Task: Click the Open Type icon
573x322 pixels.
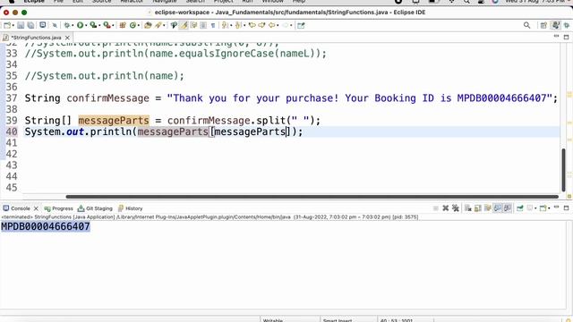Action: click(148, 25)
